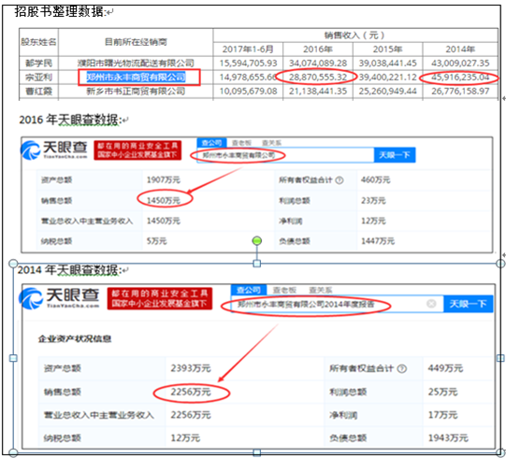The height and width of the screenshot is (458, 506).
Task: Open the 查老板 tab in the 2014 Tianyancha screenshot
Action: (x=284, y=290)
